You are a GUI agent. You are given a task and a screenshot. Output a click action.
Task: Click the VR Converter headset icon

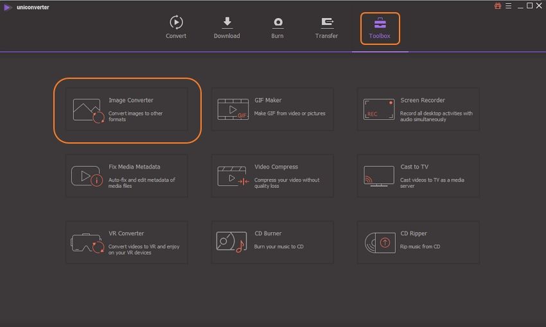click(x=87, y=243)
